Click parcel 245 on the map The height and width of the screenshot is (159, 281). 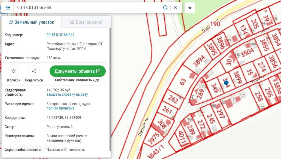pyautogui.click(x=210, y=120)
